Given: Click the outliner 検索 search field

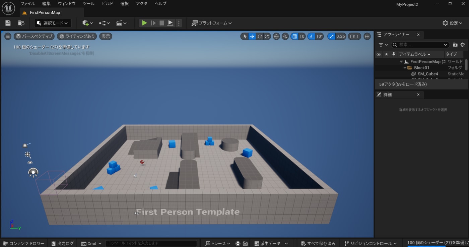Looking at the screenshot, I should [420, 44].
